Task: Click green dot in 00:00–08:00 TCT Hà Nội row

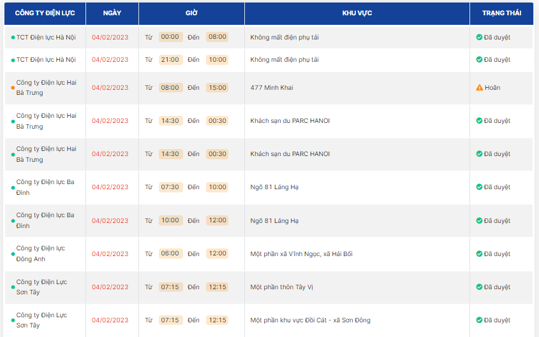Action: pos(13,38)
